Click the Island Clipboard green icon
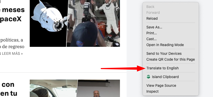213x97 pixels. 148,77
